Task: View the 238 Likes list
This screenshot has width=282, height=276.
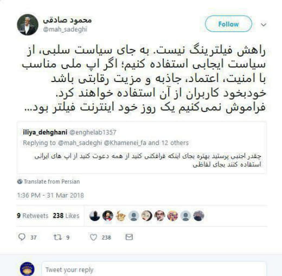Action: point(66,216)
